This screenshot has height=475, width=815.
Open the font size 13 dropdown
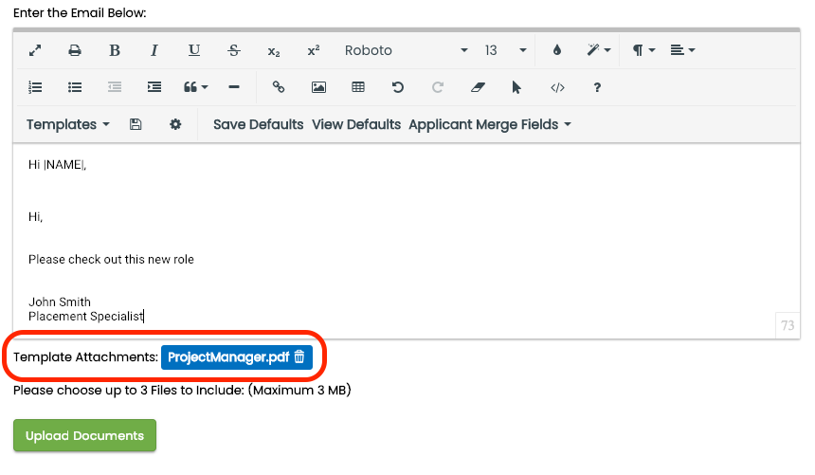pos(505,50)
